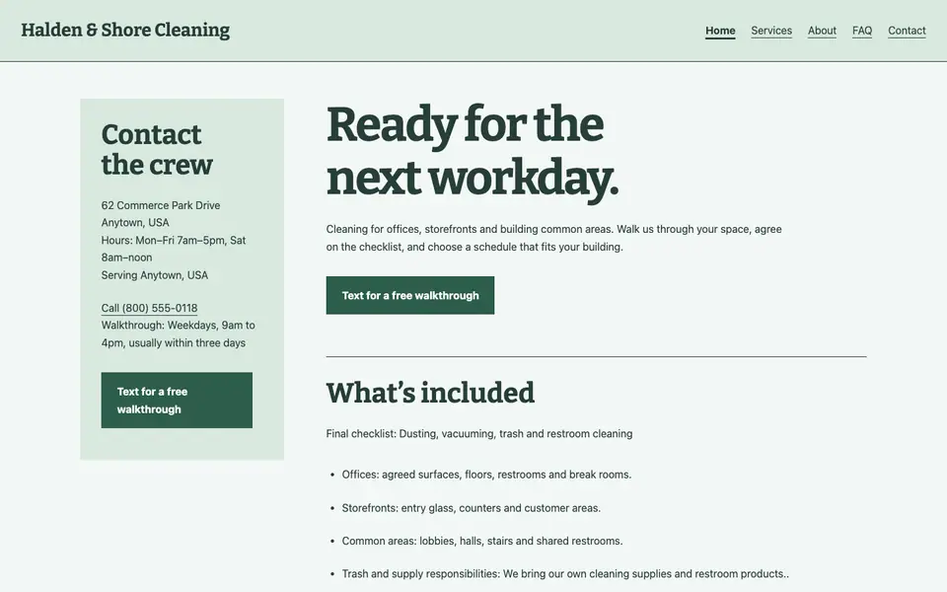This screenshot has width=947, height=592.
Task: Click the "Trash and supply responsibilities" list item
Action: [x=565, y=574]
